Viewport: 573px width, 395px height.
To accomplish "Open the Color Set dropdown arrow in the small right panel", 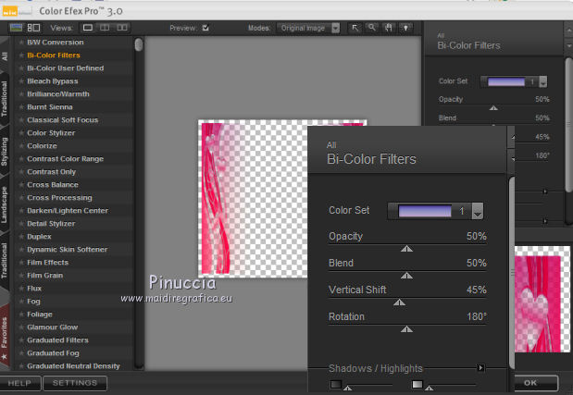I will tap(543, 81).
